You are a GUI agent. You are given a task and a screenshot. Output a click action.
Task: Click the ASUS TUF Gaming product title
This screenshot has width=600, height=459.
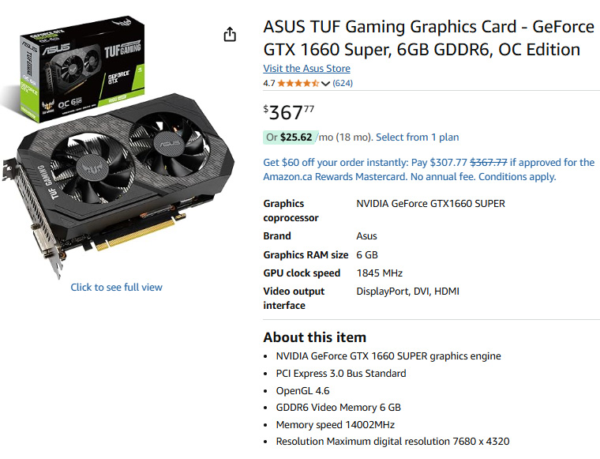[x=429, y=38]
